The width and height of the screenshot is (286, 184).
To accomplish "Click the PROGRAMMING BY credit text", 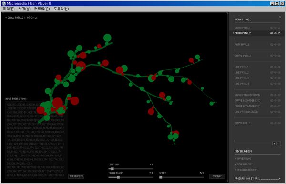I will click(257, 179).
